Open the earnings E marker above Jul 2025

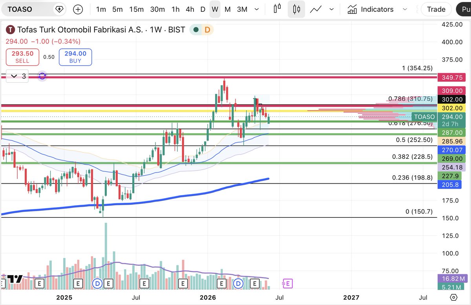pos(144,283)
